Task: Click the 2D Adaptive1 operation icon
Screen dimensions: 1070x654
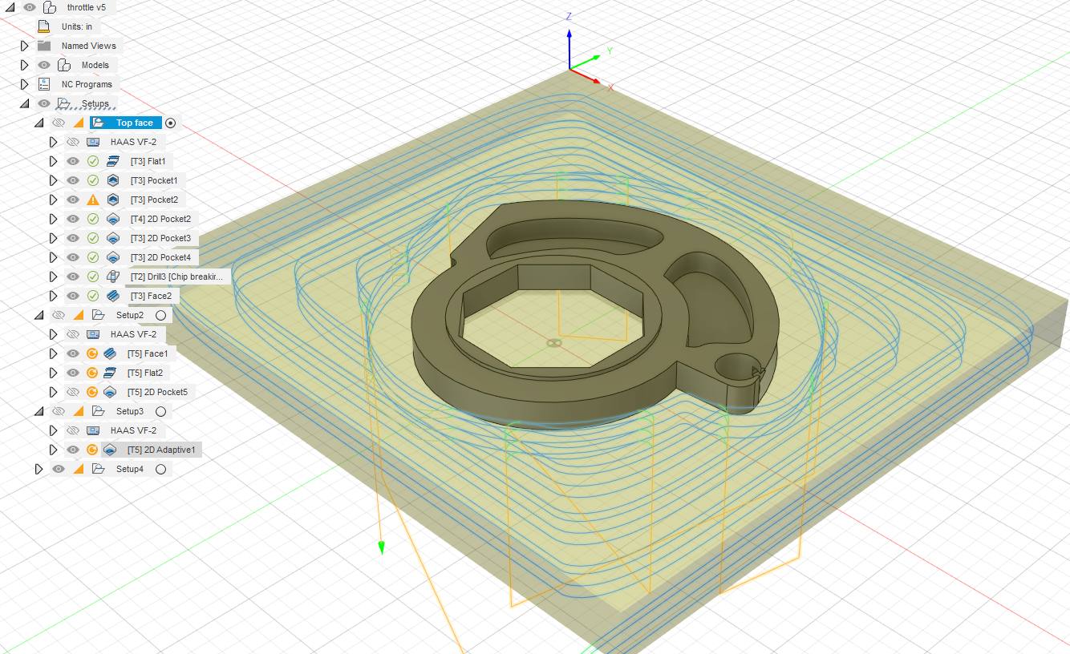Action: [x=111, y=450]
